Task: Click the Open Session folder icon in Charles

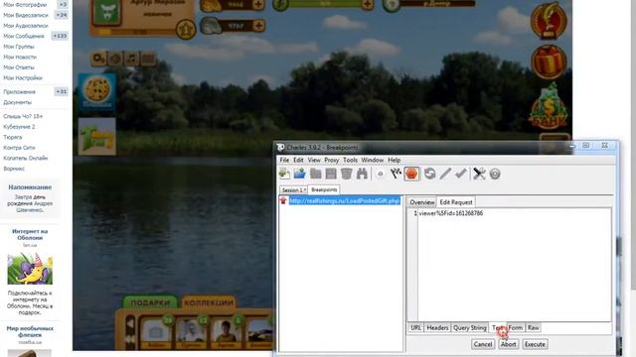Action: (x=300, y=174)
